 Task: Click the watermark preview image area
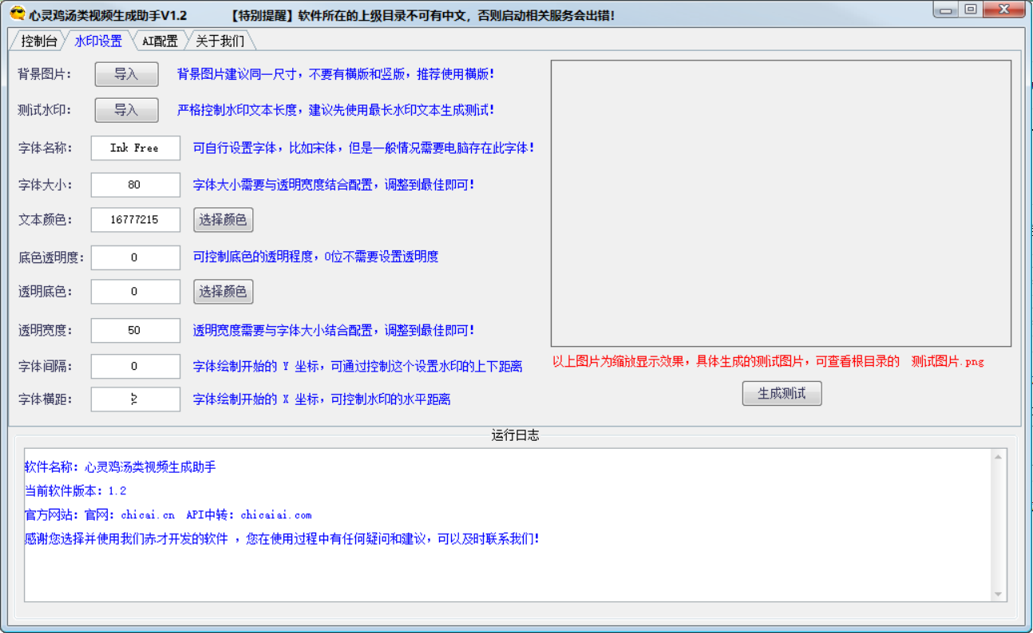(x=782, y=203)
